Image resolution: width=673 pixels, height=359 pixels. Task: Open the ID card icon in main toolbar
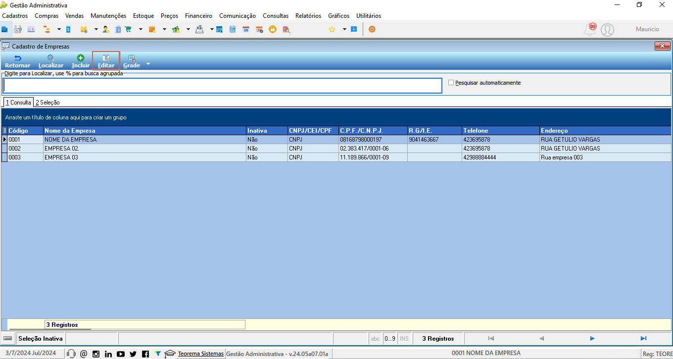click(31, 30)
